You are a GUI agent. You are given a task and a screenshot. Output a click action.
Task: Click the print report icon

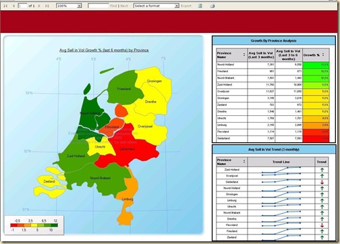pos(213,6)
